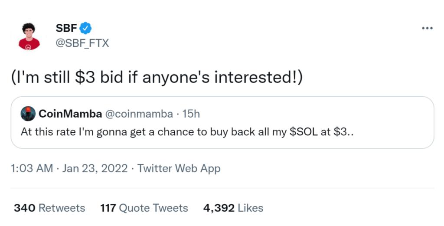Click SBF's profile avatar picture
The height and width of the screenshot is (226, 444).
29,36
